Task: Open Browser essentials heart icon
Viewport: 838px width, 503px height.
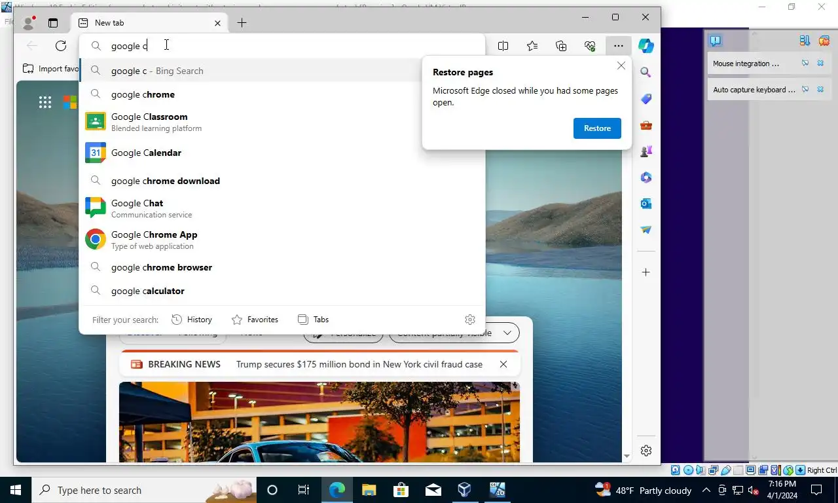Action: tap(590, 46)
